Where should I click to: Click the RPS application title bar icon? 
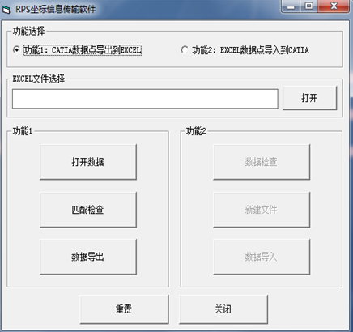(6, 10)
